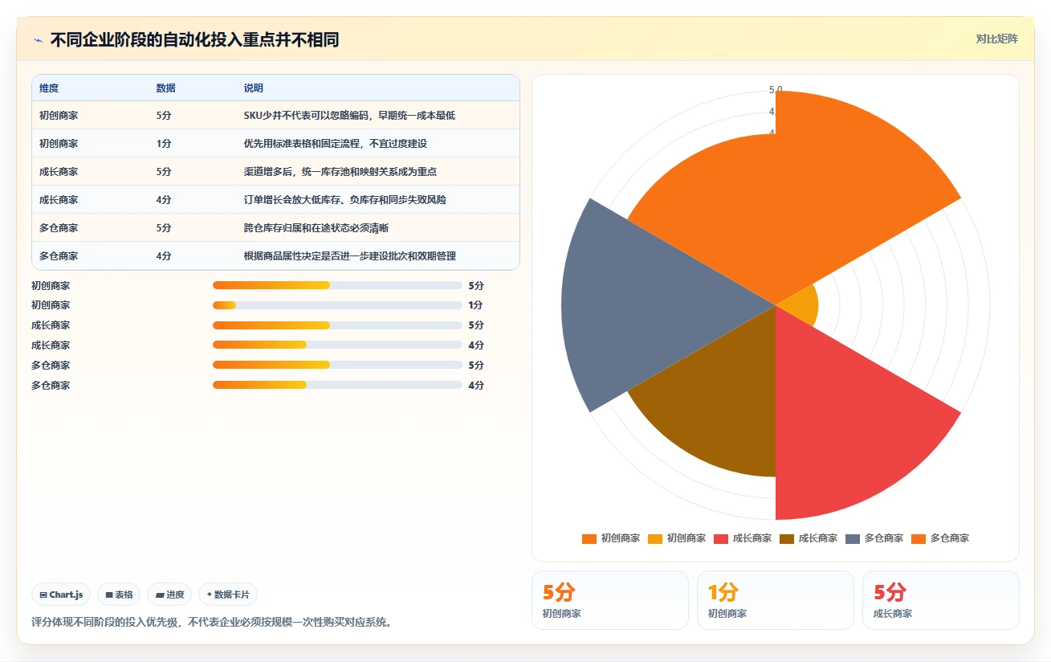Image resolution: width=1051 pixels, height=662 pixels.
Task: Select the 数据卡片 chip
Action: 228,595
